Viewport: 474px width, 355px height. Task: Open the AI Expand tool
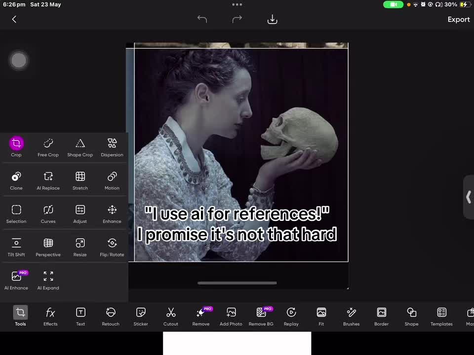click(48, 281)
